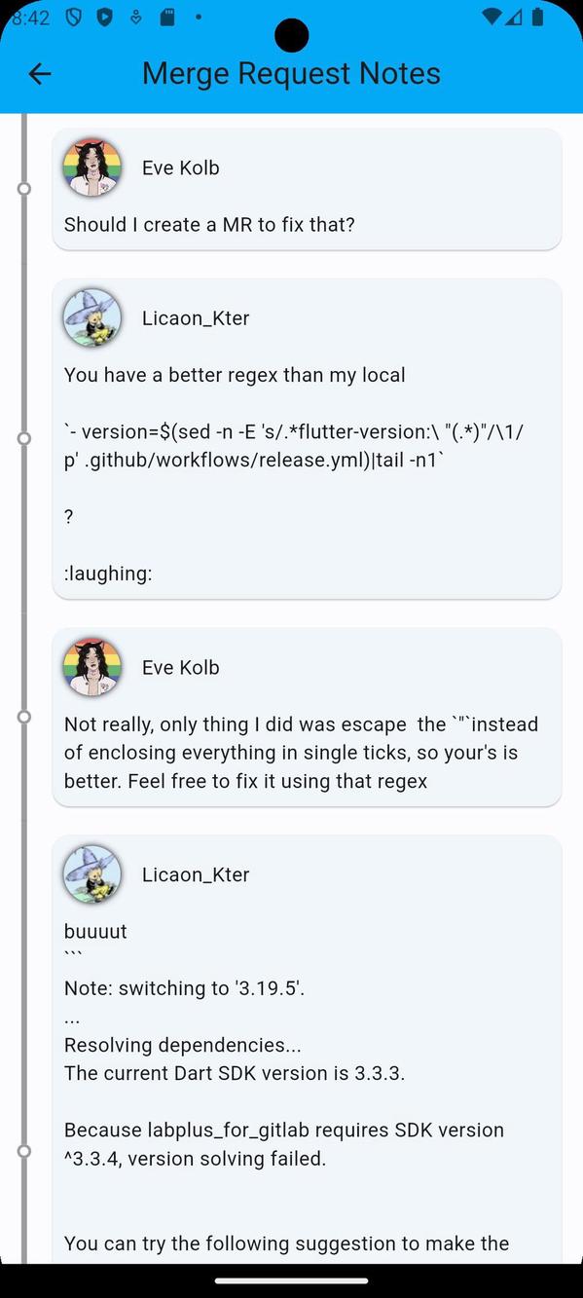Tap the timeline marker next to the regex comment

point(23,438)
